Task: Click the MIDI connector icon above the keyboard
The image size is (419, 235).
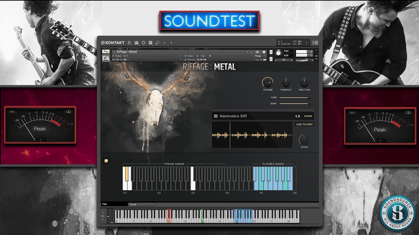Action: pos(106,160)
